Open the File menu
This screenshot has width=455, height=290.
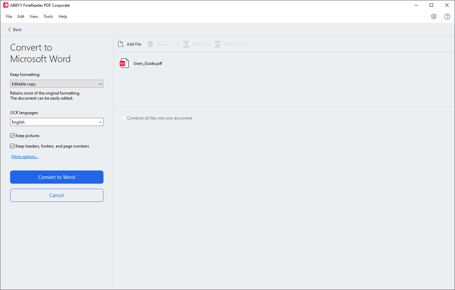[x=9, y=16]
